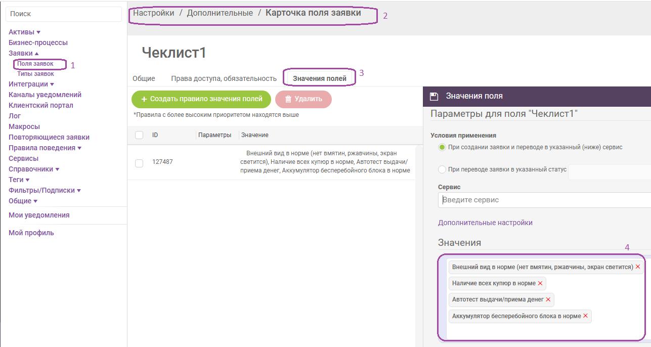Collapse the Заявки menu section
The height and width of the screenshot is (347, 651).
[23, 53]
